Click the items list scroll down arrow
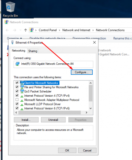Image resolution: width=132 pixels, height=160 pixels. [x=91, y=108]
